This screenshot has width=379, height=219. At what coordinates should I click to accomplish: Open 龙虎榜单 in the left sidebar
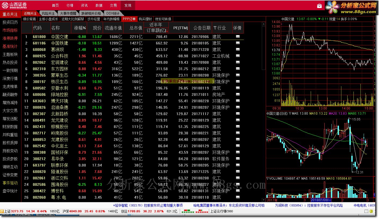10,86
